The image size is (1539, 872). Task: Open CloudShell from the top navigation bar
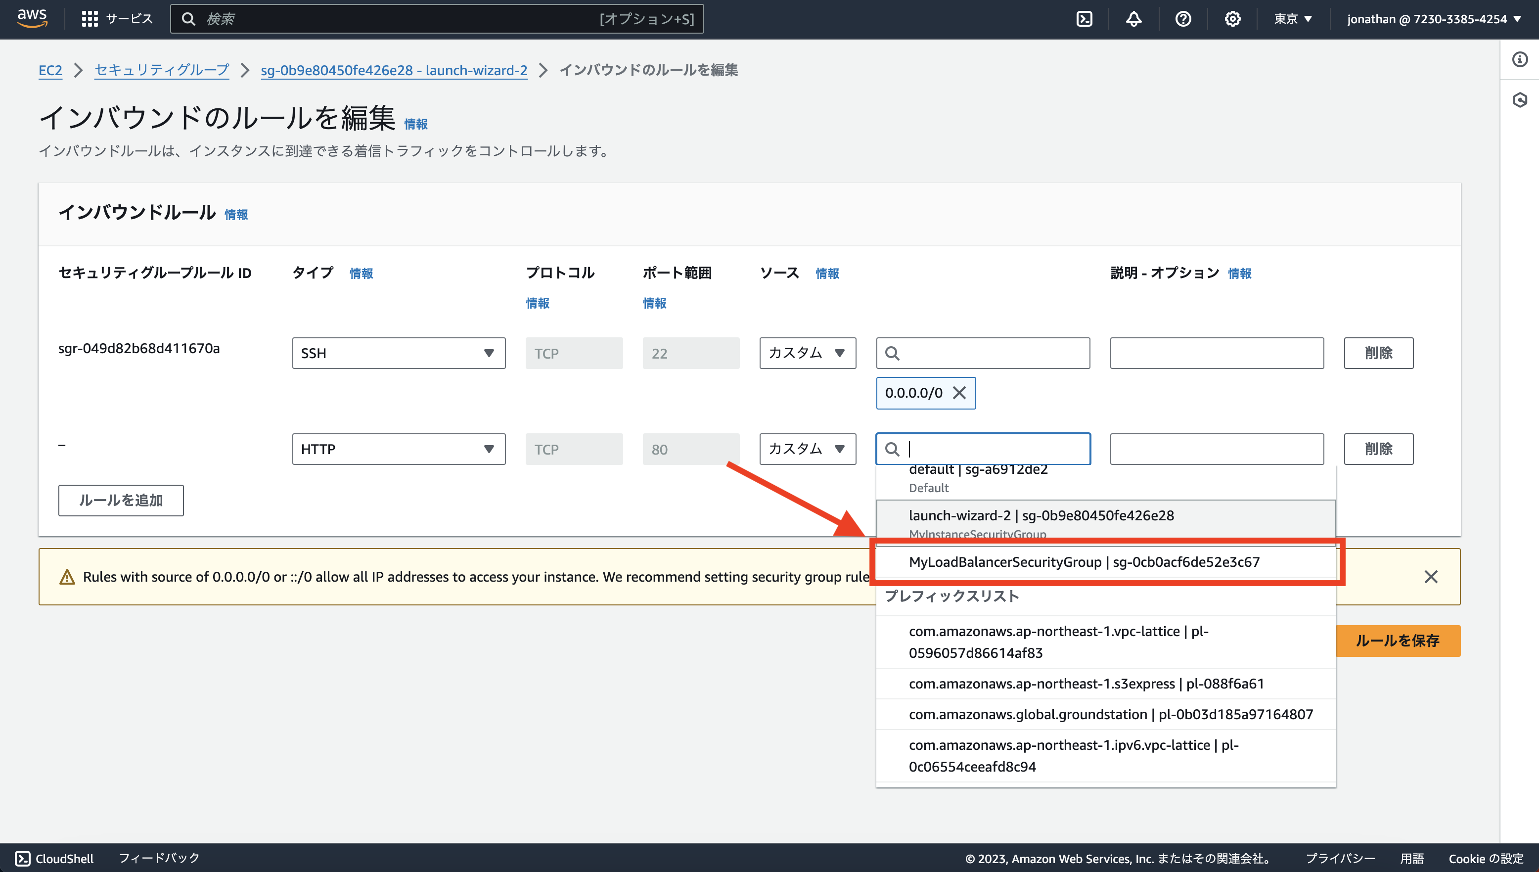coord(1084,19)
